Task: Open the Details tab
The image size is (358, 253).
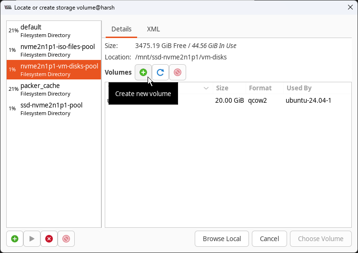Action: point(121,29)
